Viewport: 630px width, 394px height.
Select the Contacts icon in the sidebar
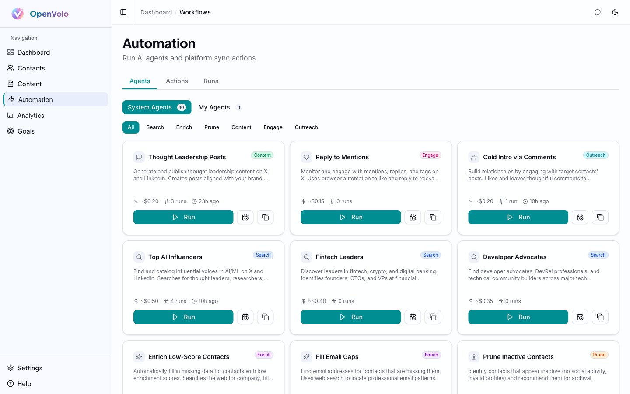[10, 68]
